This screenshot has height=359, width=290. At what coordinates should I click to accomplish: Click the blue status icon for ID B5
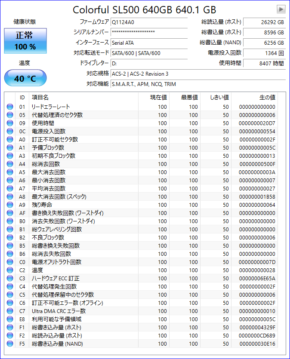point(10,245)
